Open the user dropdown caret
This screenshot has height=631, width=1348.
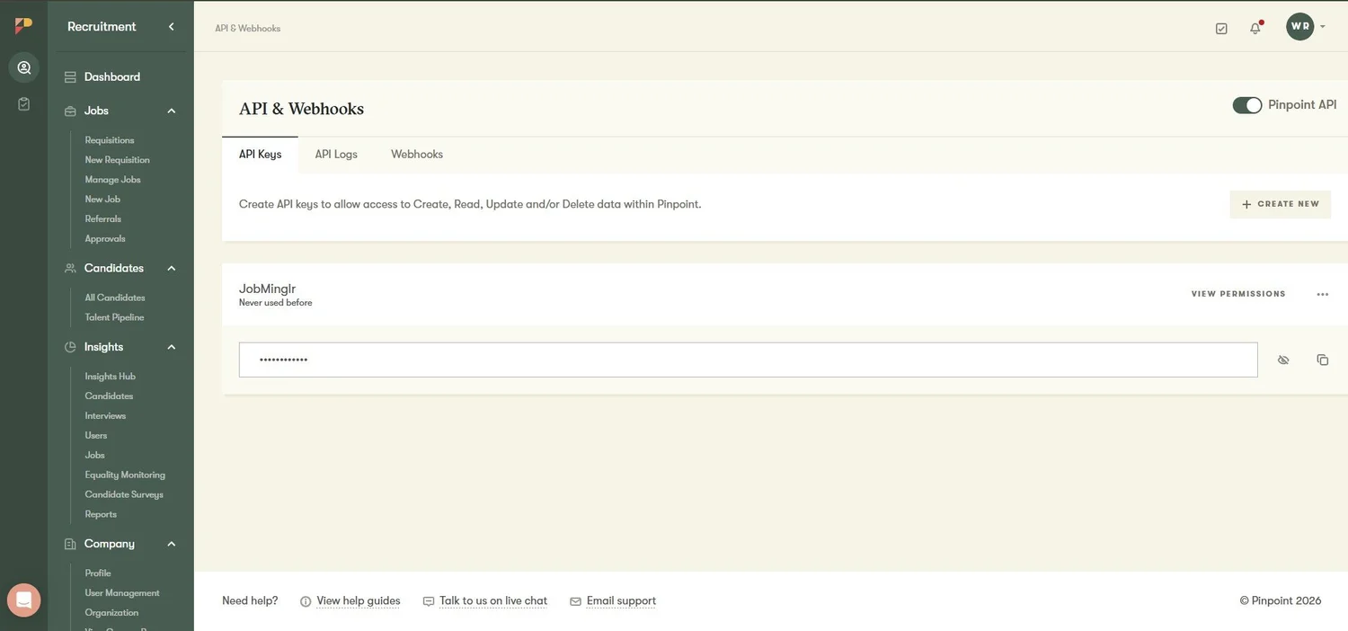coord(1323,27)
